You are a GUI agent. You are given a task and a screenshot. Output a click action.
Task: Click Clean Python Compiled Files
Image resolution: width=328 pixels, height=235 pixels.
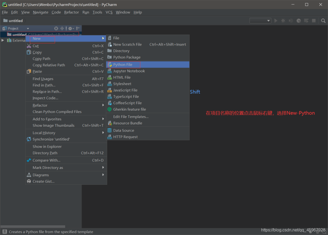pos(66,112)
